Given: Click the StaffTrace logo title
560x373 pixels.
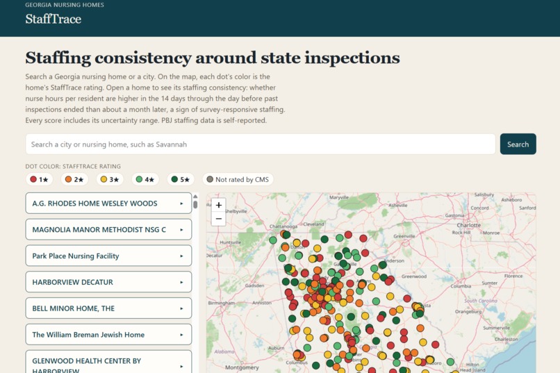Looking at the screenshot, I should pyautogui.click(x=53, y=19).
